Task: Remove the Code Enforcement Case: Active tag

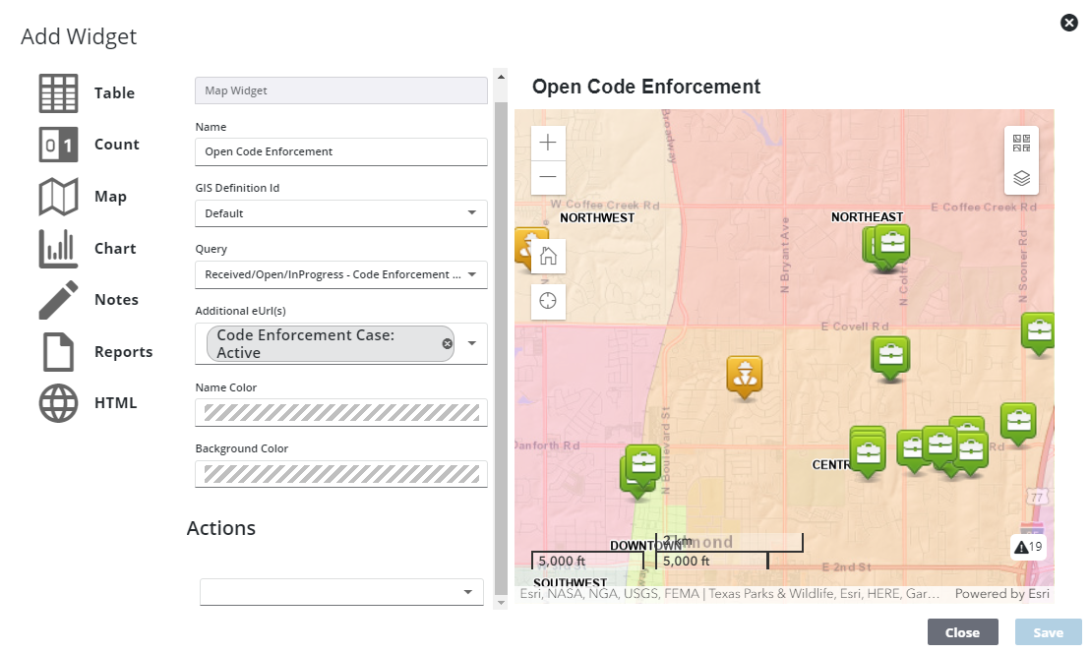Action: (447, 343)
